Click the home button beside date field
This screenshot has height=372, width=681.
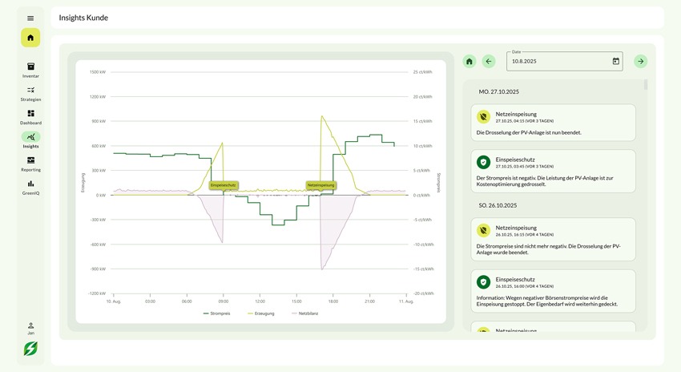pyautogui.click(x=469, y=61)
